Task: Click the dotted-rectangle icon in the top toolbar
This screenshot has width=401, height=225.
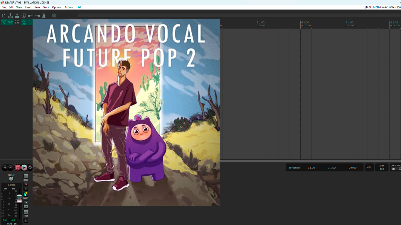Action: coord(54,16)
